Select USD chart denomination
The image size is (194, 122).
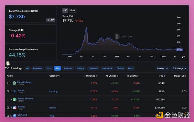[x=65, y=10]
